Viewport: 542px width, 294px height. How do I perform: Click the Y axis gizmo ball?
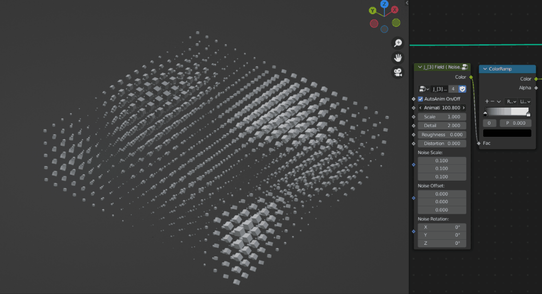click(372, 11)
